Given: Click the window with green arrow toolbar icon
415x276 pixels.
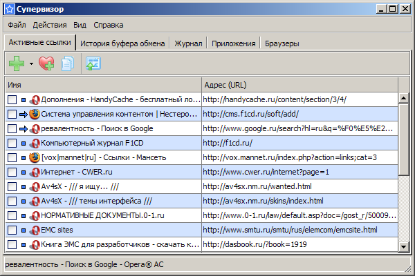Looking at the screenshot, I should pyautogui.click(x=93, y=63).
